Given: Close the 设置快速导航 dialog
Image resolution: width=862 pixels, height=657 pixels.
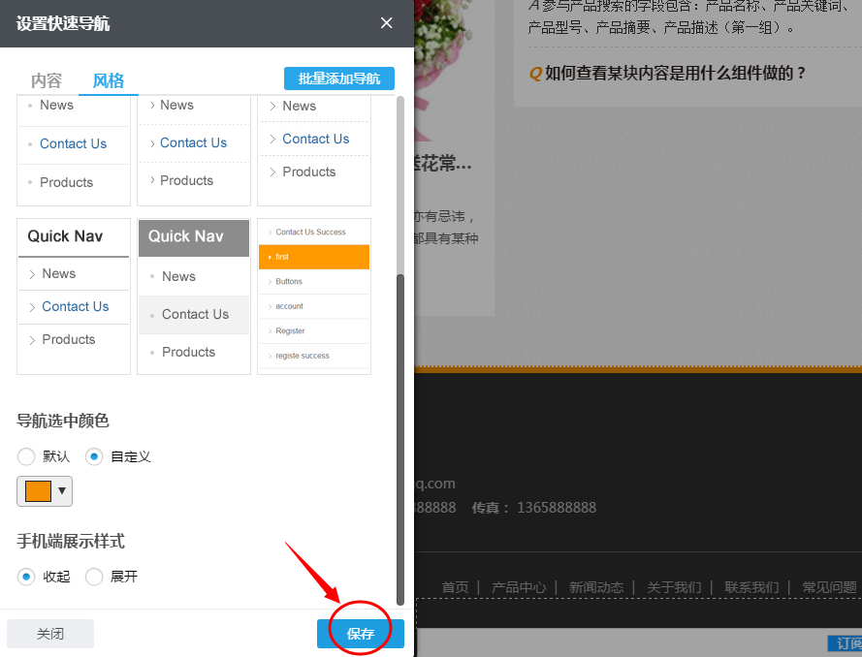Looking at the screenshot, I should pos(386,22).
